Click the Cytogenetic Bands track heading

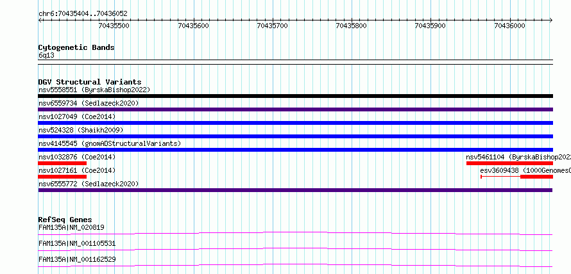pyautogui.click(x=76, y=47)
